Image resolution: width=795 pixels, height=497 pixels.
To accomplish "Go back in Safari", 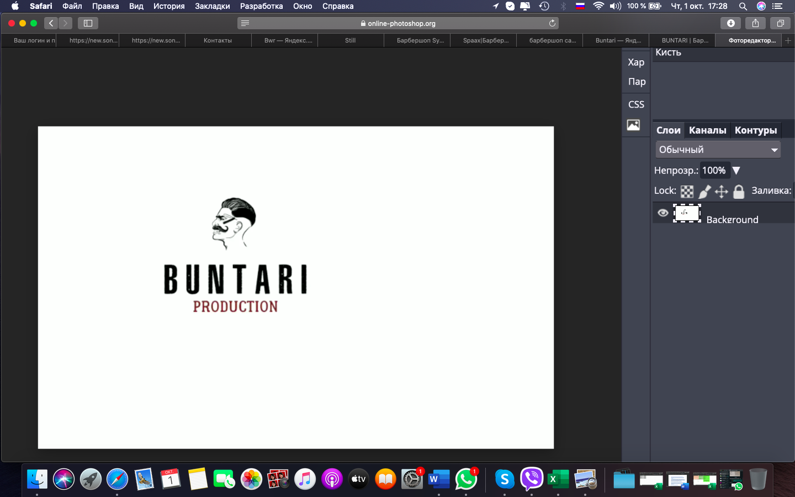I will click(x=51, y=23).
